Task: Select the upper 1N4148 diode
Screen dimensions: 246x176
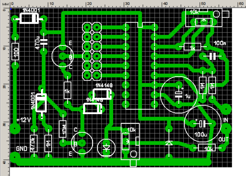Action: point(103,95)
